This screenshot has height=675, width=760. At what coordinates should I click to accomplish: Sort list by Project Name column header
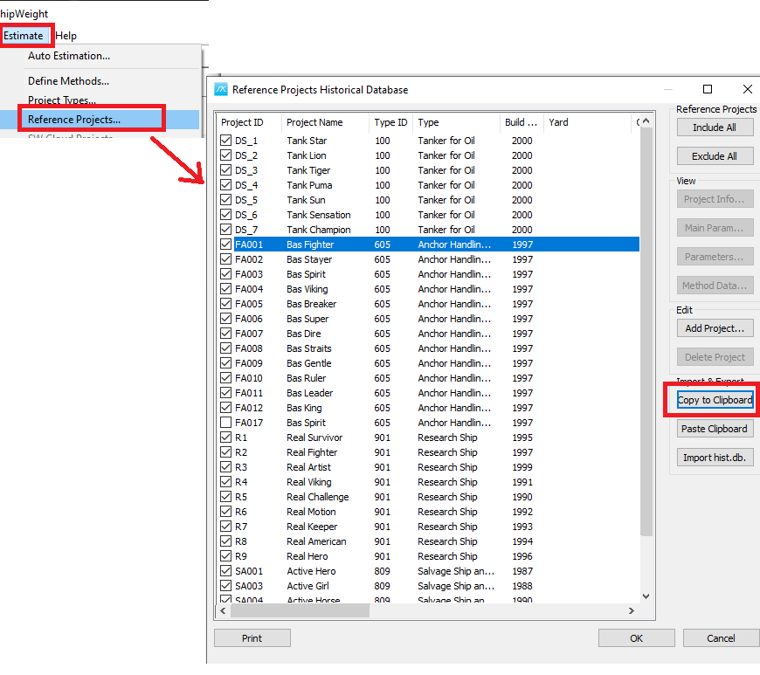click(314, 122)
